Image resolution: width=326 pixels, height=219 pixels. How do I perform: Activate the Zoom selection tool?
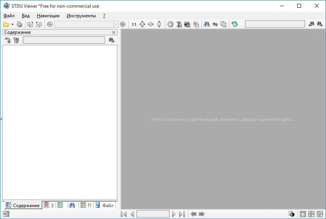[x=196, y=24]
